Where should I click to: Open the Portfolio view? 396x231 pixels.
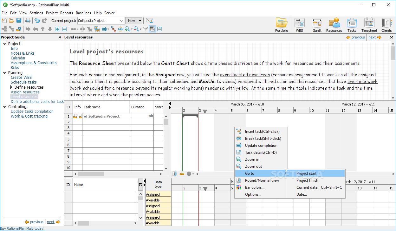click(282, 25)
